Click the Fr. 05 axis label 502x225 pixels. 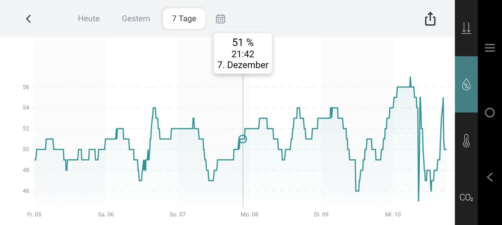[x=34, y=214]
